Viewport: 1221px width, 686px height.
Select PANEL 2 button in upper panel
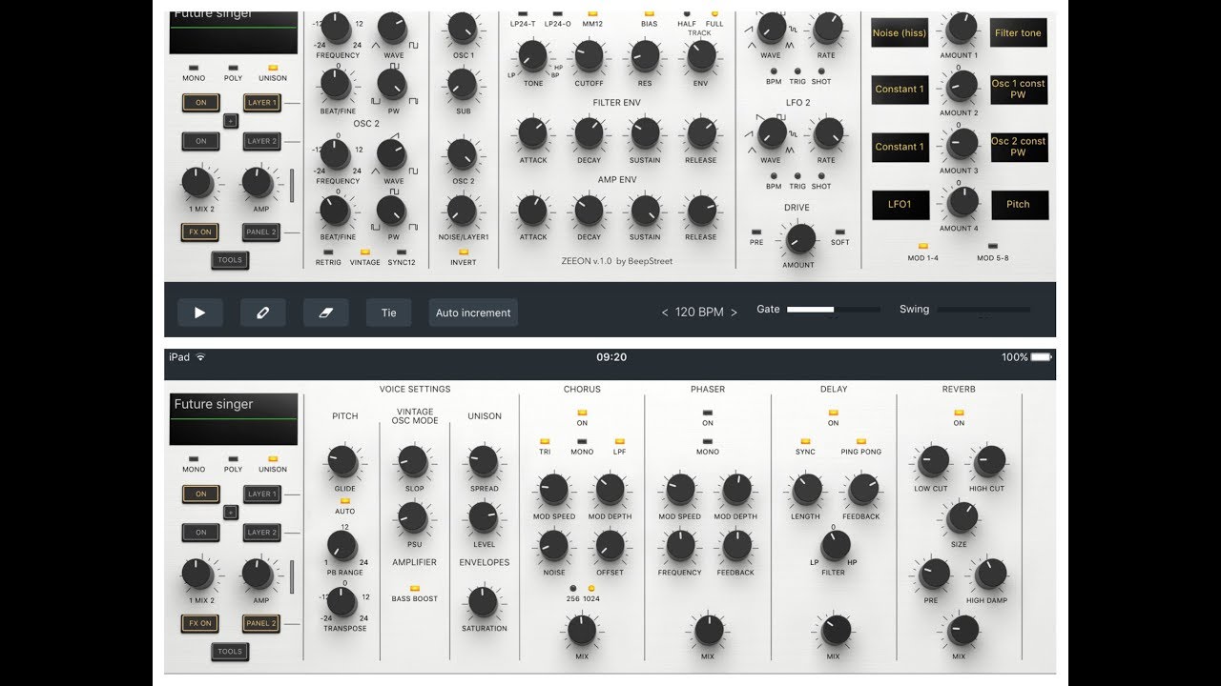click(x=261, y=232)
